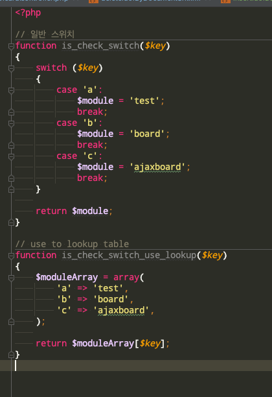Fold the case 'a' block in gutter

11,90
